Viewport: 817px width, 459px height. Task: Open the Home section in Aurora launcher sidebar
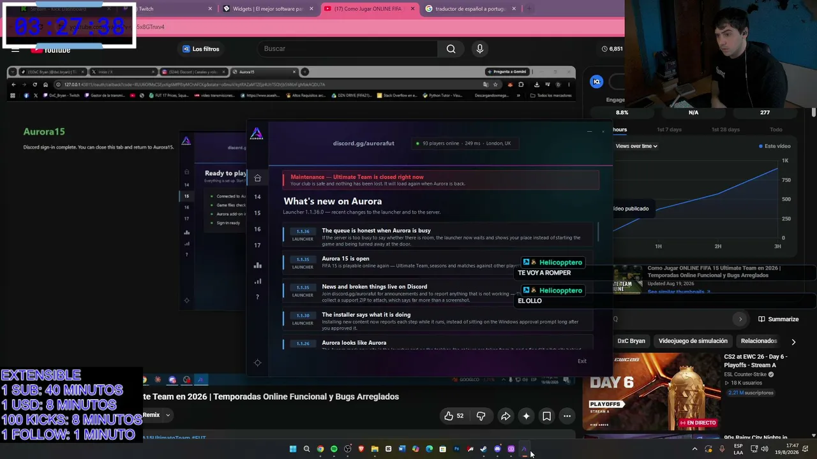257,178
